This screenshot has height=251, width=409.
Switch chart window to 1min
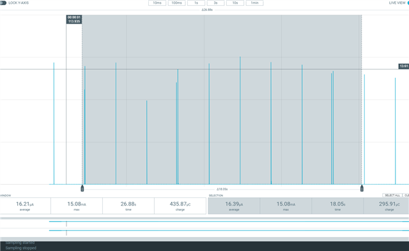click(x=254, y=3)
